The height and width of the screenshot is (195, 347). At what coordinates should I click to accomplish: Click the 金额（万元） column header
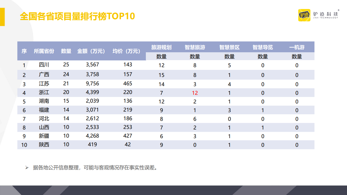point(91,51)
